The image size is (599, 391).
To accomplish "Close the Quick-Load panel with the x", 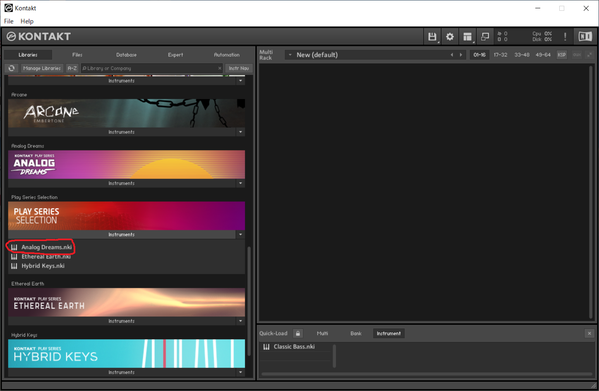I will coord(589,333).
